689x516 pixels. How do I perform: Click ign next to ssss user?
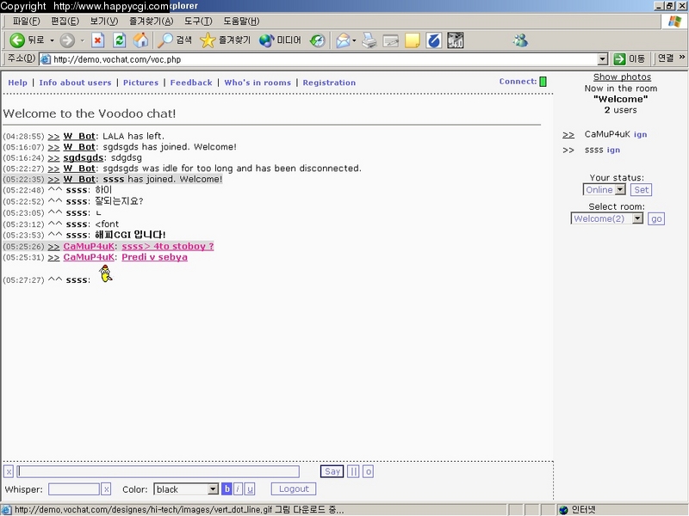tap(613, 150)
